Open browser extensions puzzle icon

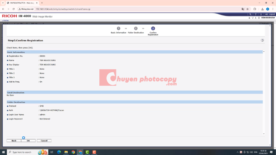click(x=255, y=9)
